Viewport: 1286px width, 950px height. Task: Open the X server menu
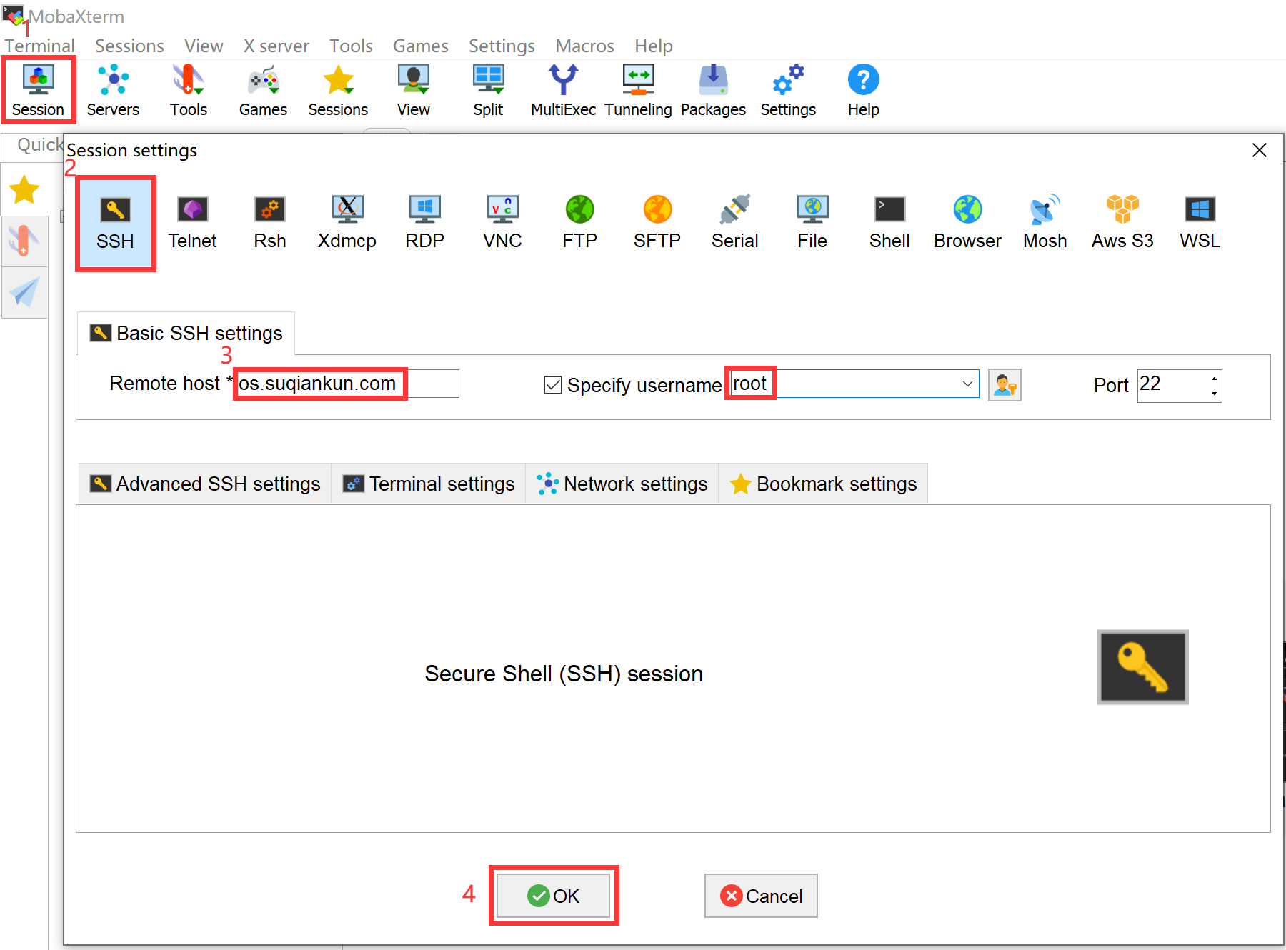tap(276, 46)
